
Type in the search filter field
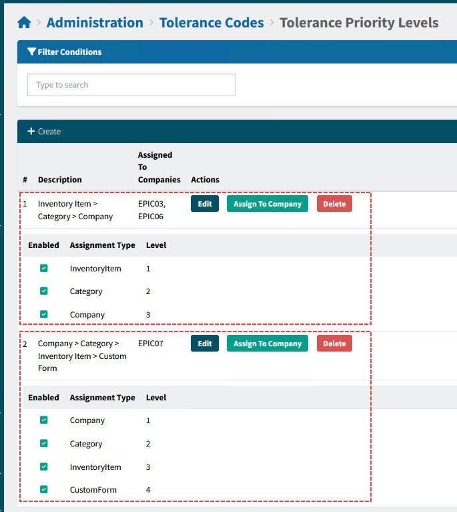click(131, 85)
